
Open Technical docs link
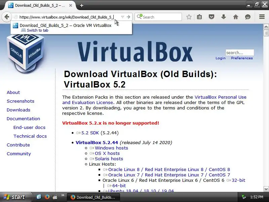pos(30,136)
